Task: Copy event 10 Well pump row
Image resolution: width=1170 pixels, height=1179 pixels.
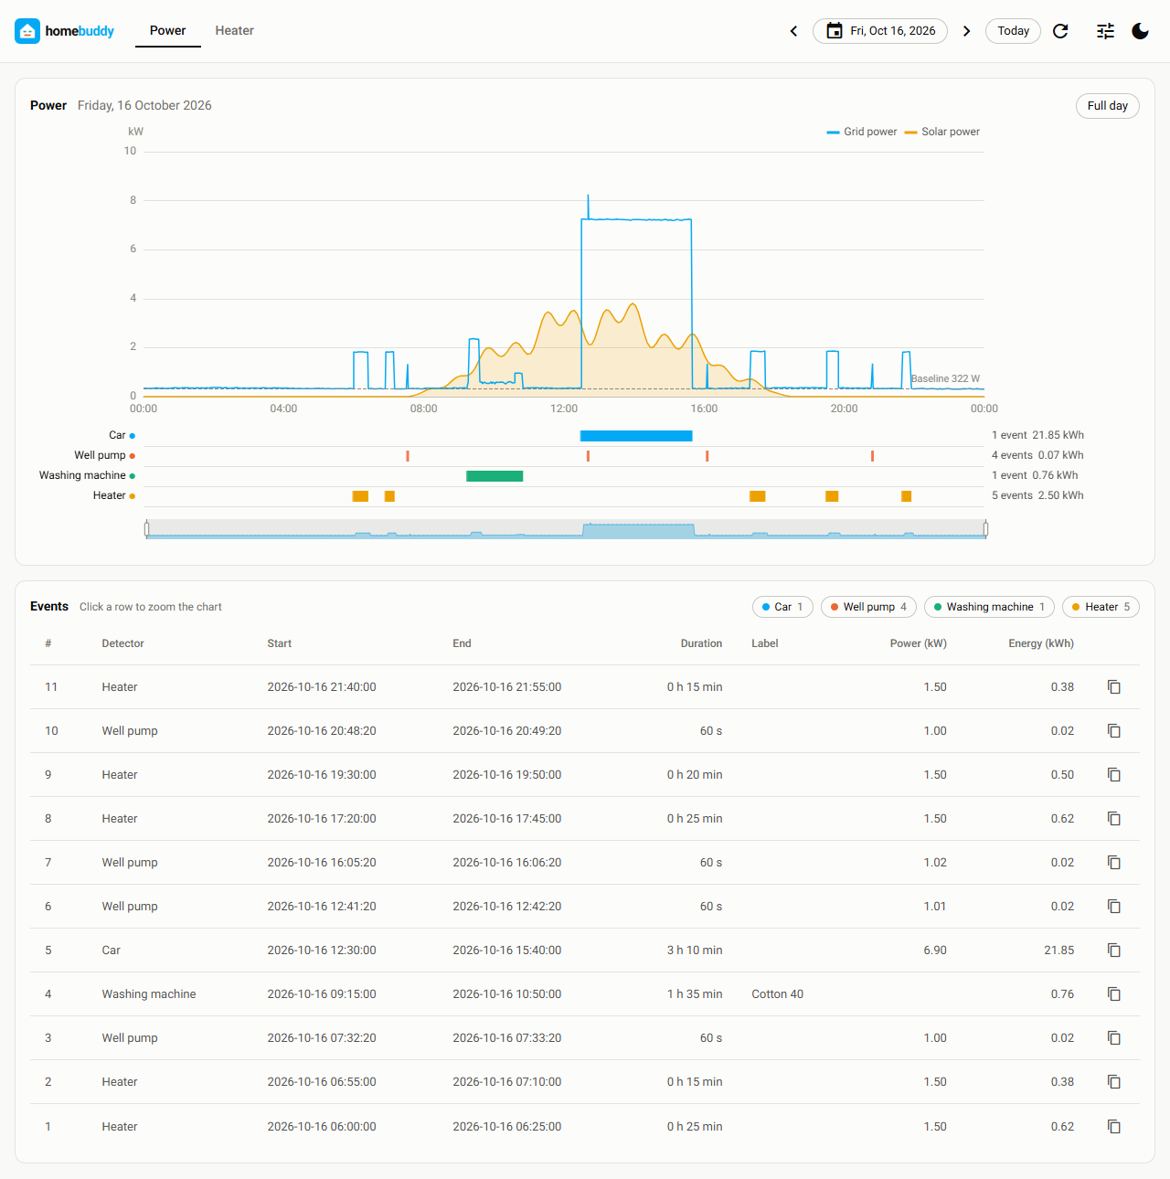Action: click(1114, 731)
